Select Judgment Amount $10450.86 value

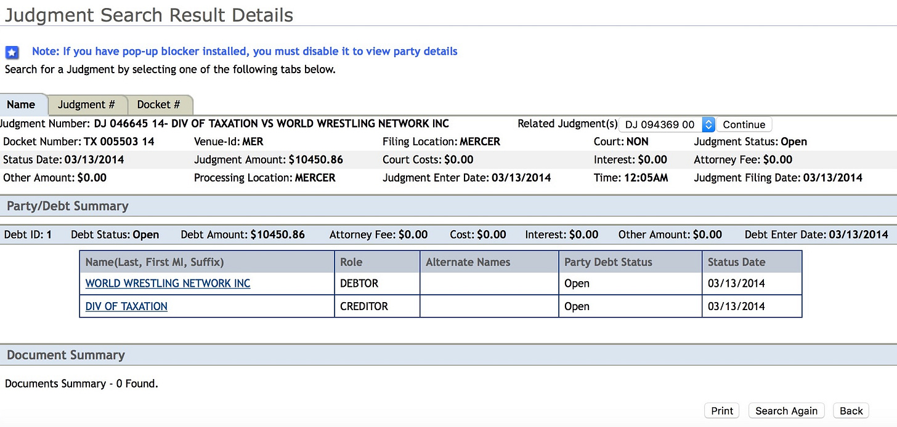point(316,160)
